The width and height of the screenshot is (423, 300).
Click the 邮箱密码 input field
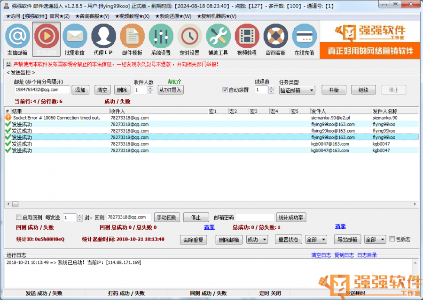(255, 217)
